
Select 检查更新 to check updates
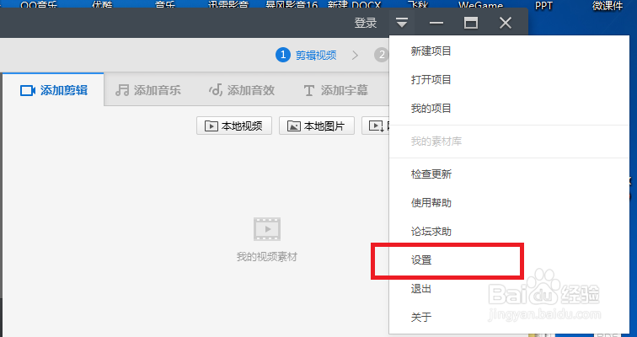pyautogui.click(x=431, y=174)
